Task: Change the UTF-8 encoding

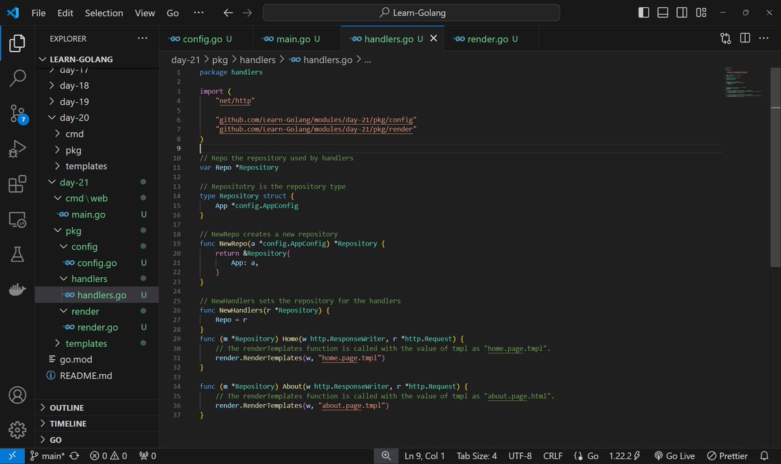Action: 520,456
